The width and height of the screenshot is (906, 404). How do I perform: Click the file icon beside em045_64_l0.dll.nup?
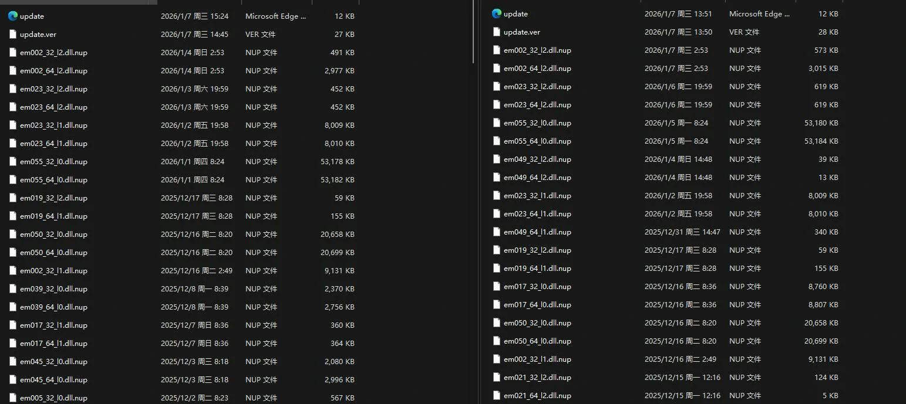point(13,380)
